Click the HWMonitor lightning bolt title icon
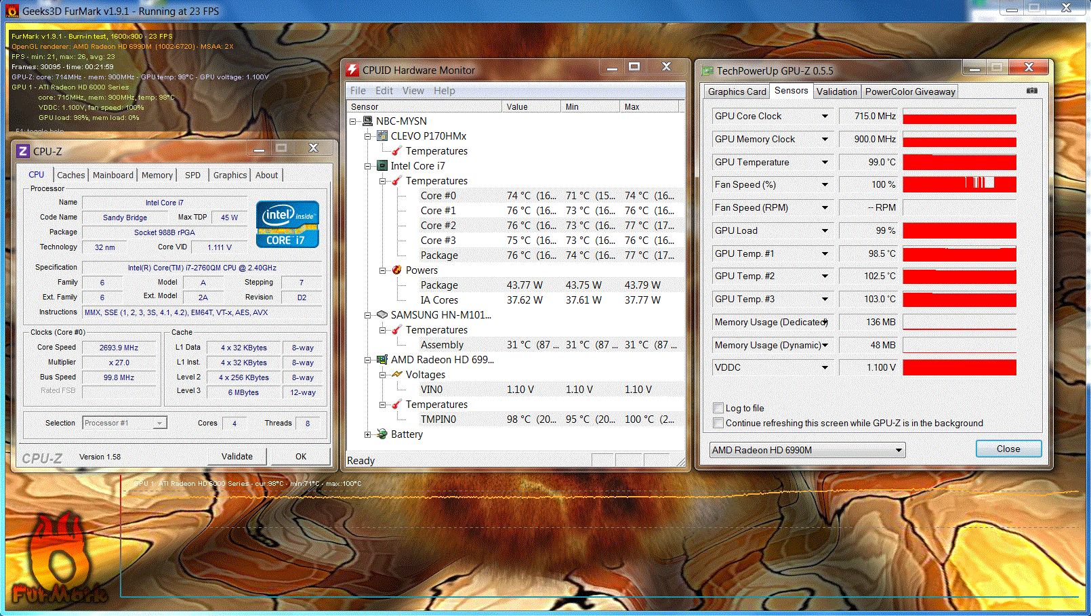1091x616 pixels. (352, 70)
